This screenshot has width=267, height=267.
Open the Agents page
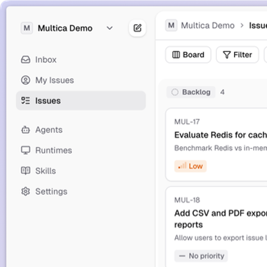point(81,130)
